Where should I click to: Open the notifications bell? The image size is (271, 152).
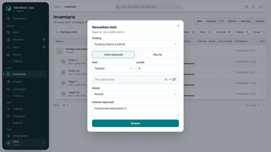[x=253, y=7]
